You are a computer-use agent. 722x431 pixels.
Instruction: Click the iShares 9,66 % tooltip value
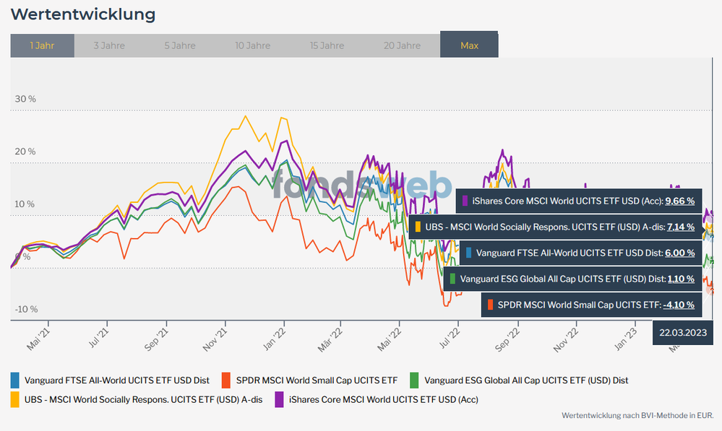tap(679, 201)
